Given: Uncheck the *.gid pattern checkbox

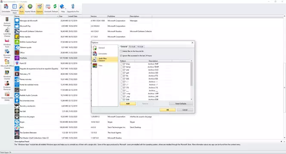Looking at the screenshot, I should pos(124,73).
